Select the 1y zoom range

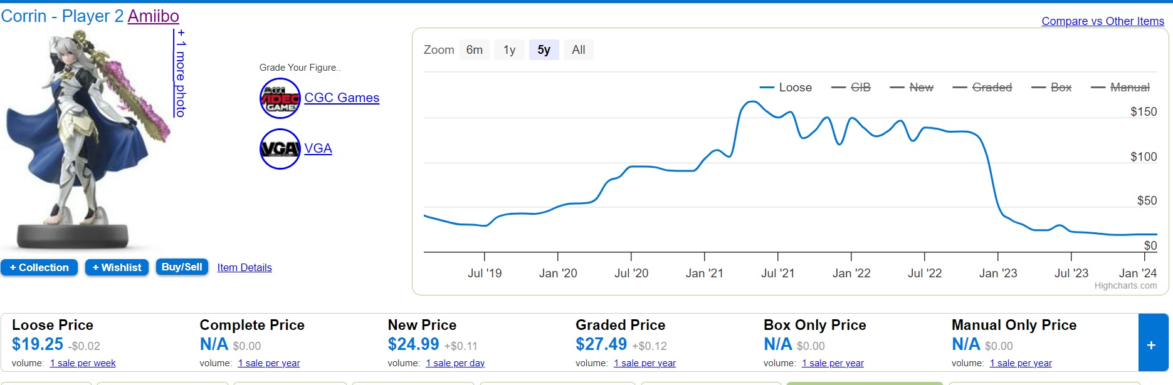point(509,50)
